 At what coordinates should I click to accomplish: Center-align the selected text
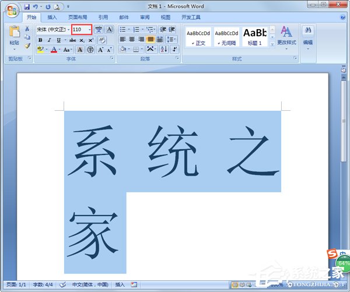click(x=132, y=39)
